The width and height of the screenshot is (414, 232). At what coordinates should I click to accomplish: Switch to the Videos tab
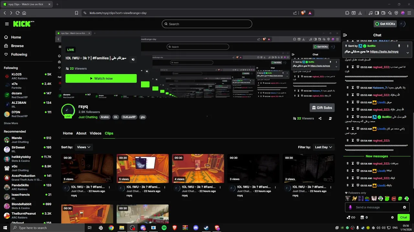point(95,133)
